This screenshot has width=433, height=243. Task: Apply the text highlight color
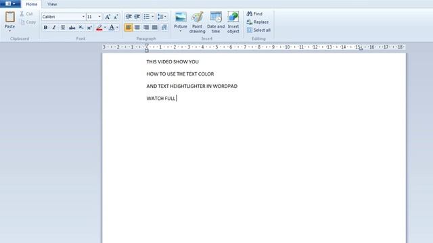pos(99,28)
